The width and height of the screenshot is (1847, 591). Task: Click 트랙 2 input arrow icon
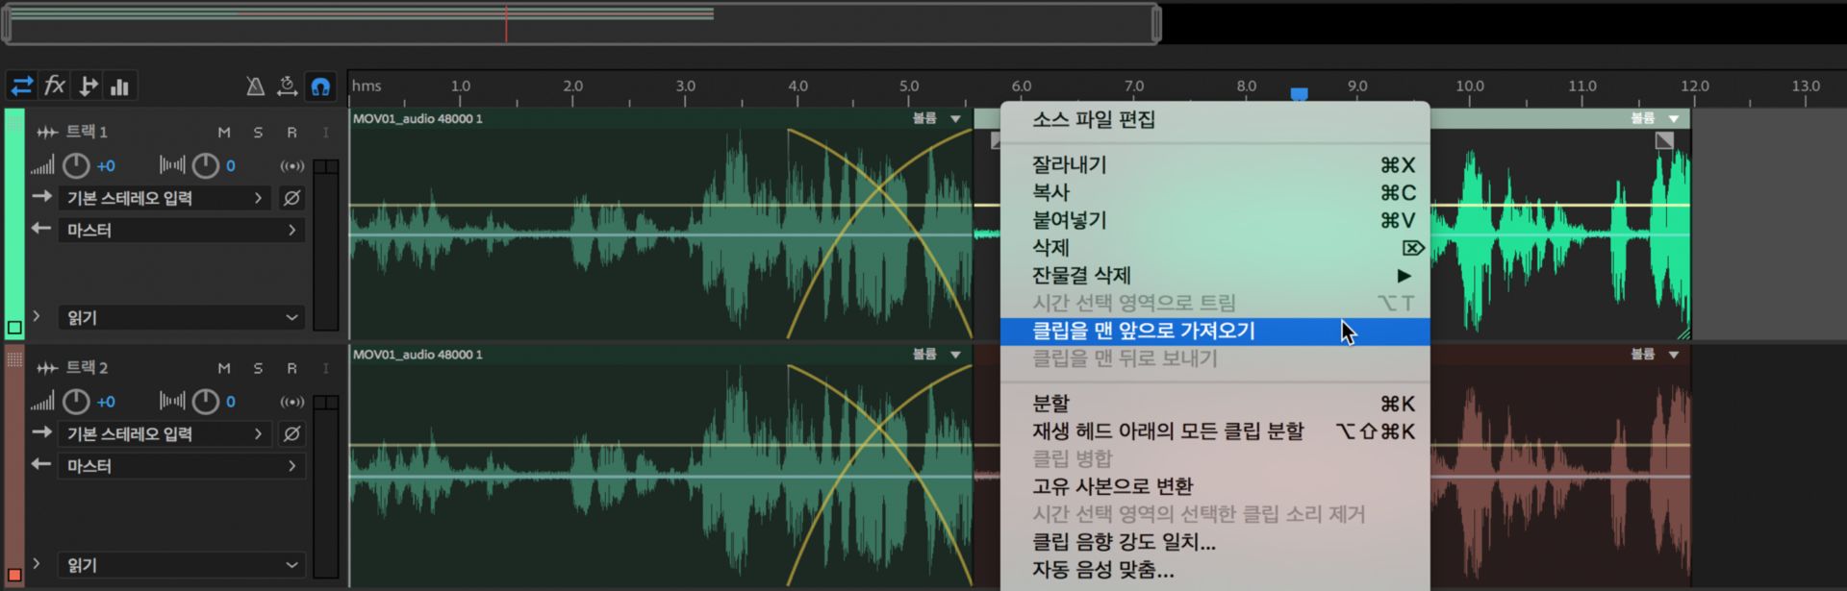[41, 432]
